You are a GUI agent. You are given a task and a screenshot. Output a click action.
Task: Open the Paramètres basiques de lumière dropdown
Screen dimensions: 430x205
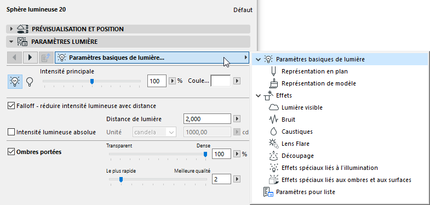point(152,58)
